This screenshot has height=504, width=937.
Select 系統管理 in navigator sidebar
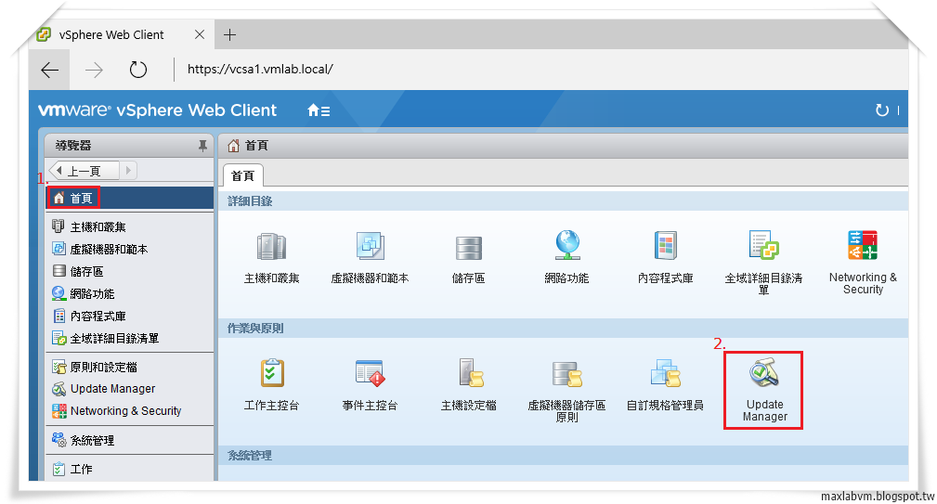(x=130, y=440)
